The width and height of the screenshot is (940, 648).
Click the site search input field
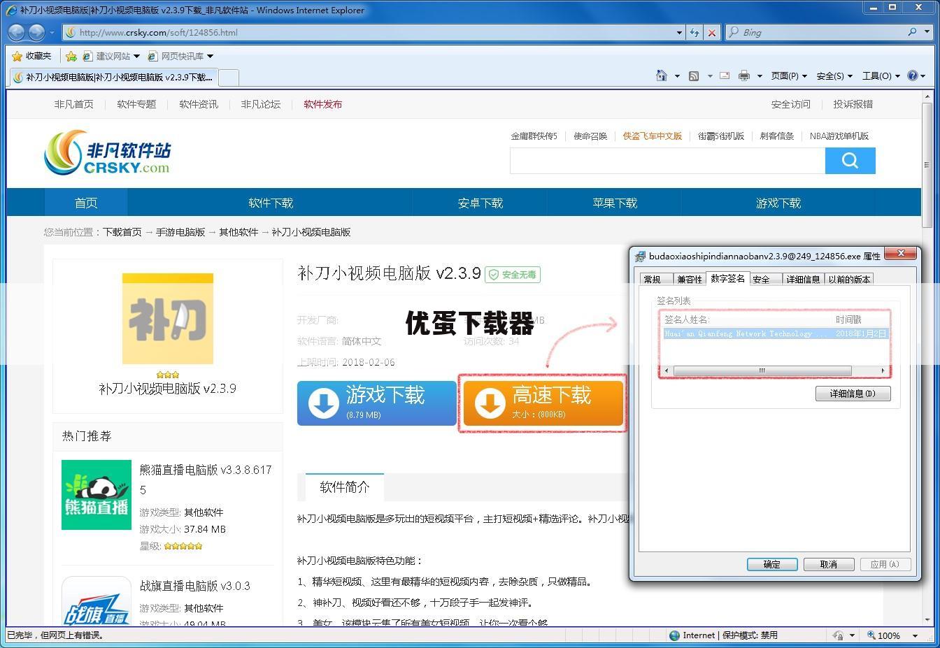tap(667, 161)
